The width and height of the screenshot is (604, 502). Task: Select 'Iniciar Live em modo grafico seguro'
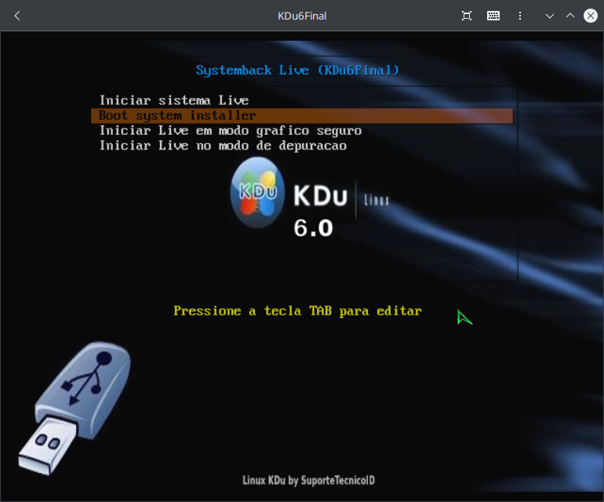coord(230,131)
